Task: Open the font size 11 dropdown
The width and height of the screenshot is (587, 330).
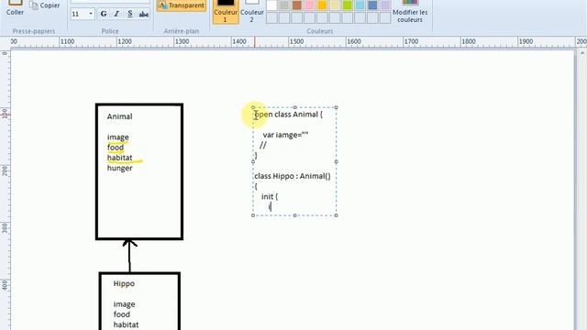Action: (91, 15)
